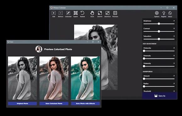Screen dimensions: 182x116
Task: Click the Threshold label
Action: [x=147, y=91]
